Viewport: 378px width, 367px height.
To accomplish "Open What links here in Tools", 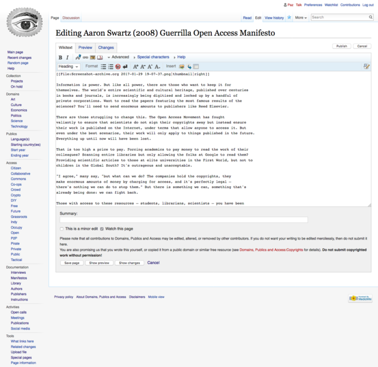I will 22,341.
